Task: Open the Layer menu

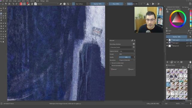Action: click(19, 1)
